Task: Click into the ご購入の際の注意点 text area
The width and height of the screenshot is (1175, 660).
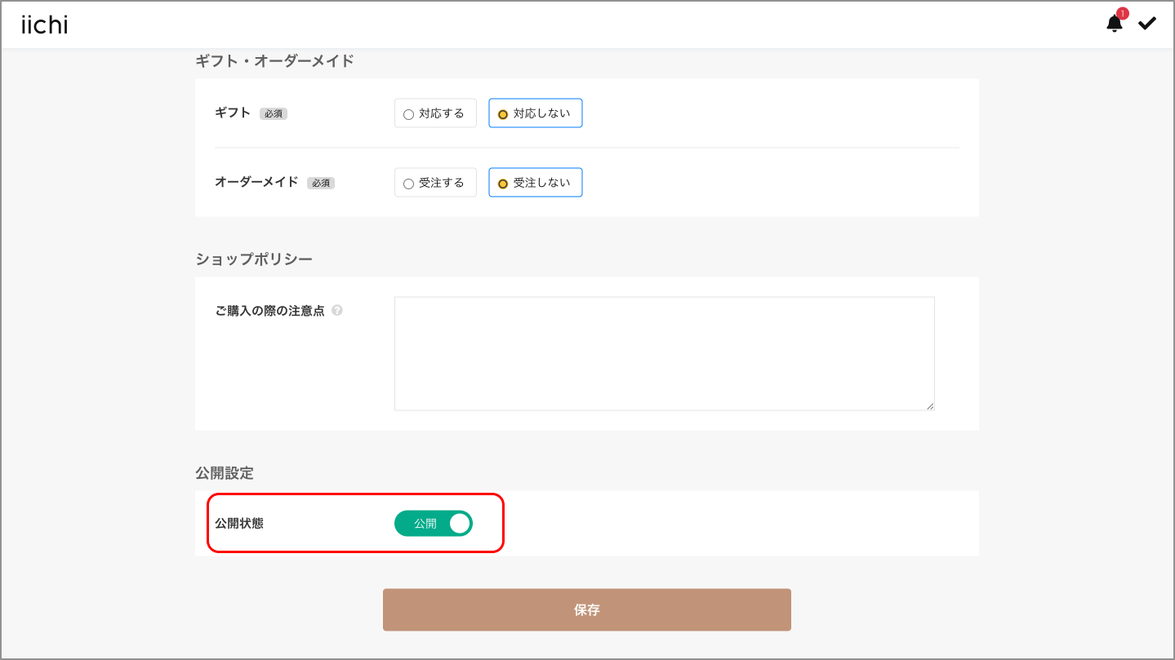Action: (x=664, y=353)
